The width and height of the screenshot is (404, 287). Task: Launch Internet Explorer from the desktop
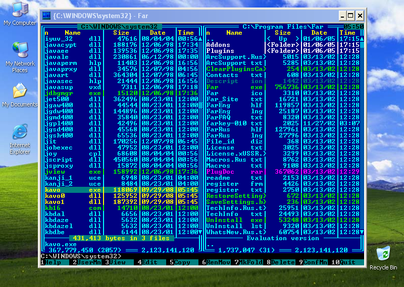pyautogui.click(x=20, y=139)
